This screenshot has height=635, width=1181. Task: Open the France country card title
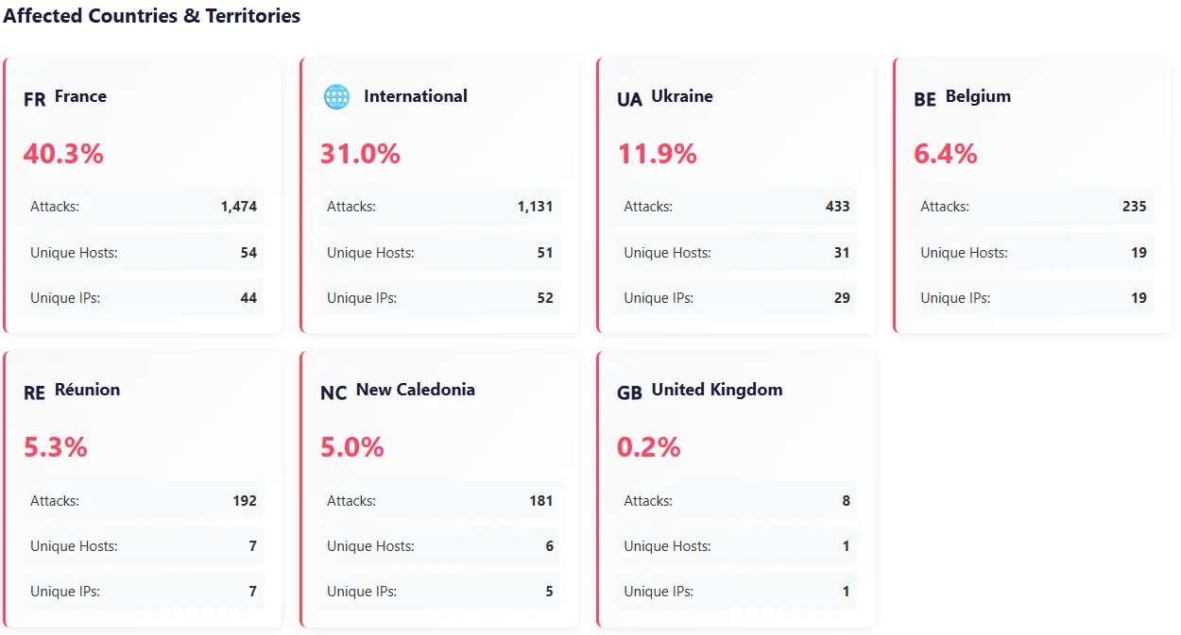coord(80,96)
